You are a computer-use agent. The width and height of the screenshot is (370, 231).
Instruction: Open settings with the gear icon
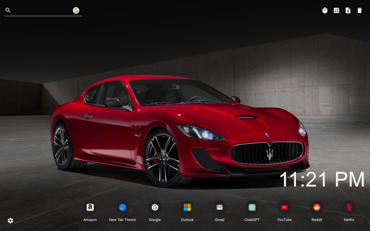coord(10,221)
